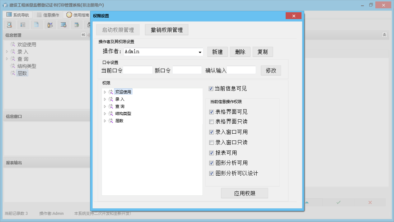Click the hammer icon beside 查询 in the 权限 tree
This screenshot has width=394, height=222.
coord(111,106)
